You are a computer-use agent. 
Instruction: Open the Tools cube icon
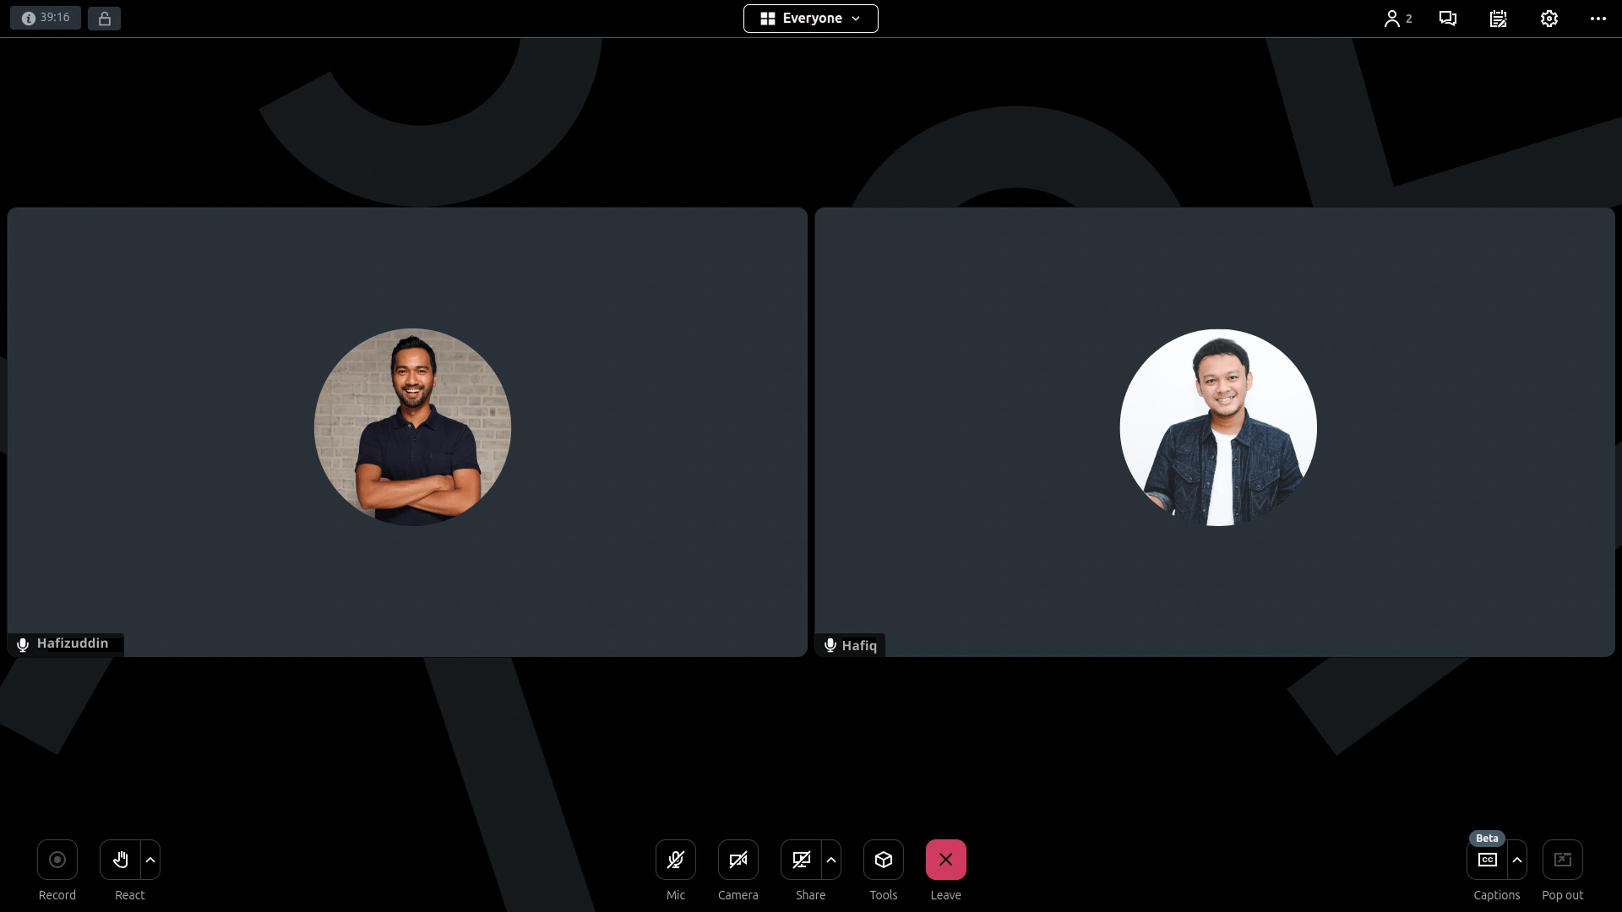coord(884,860)
